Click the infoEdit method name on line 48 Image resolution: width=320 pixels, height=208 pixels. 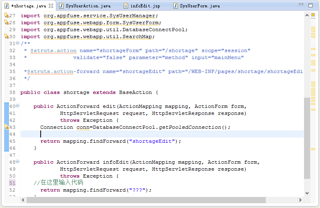tap(116, 162)
